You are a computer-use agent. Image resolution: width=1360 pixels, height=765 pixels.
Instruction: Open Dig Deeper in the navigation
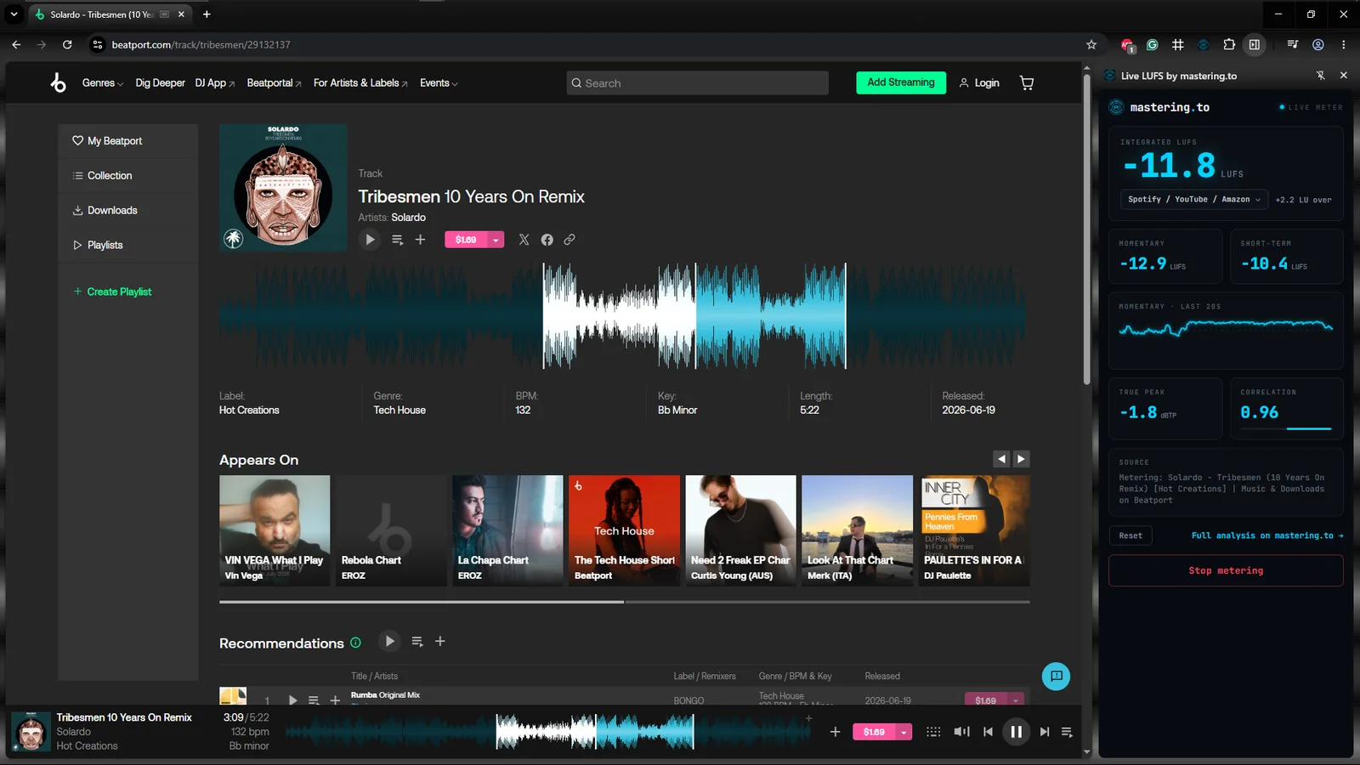coord(160,83)
